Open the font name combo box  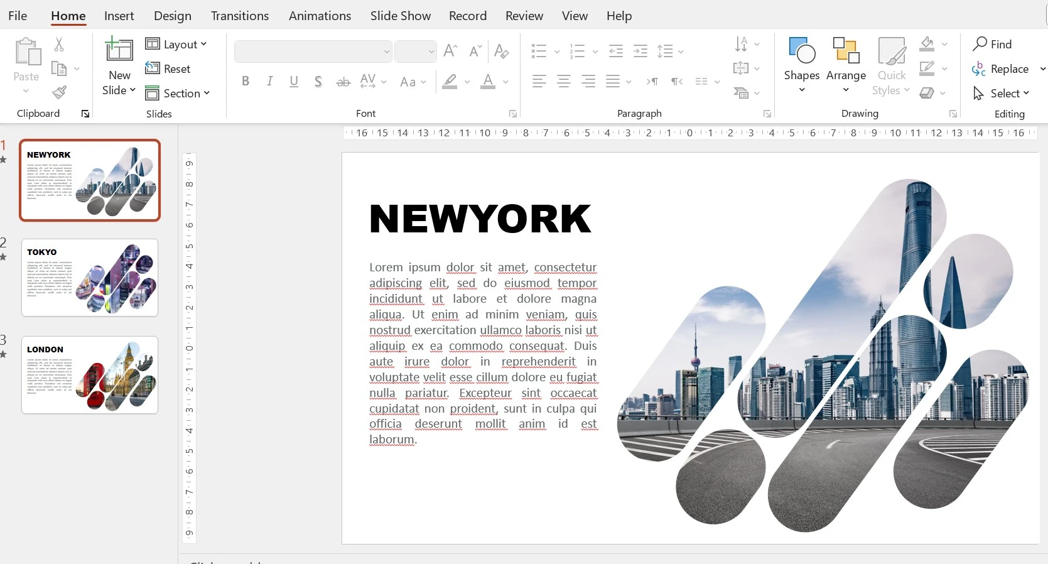tap(313, 52)
